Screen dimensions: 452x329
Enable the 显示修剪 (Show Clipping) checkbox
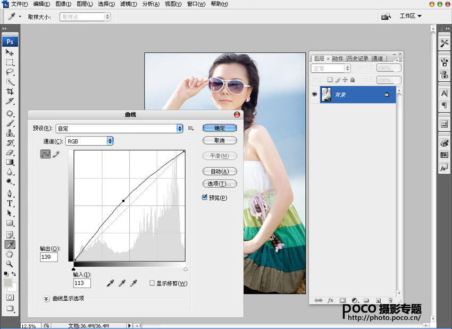point(152,283)
